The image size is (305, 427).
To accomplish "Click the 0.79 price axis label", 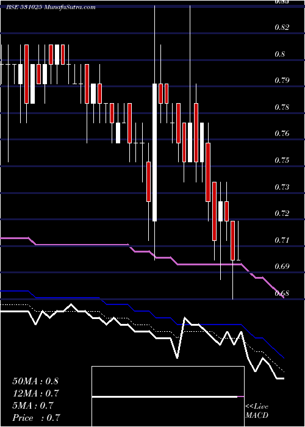I will (x=282, y=81).
